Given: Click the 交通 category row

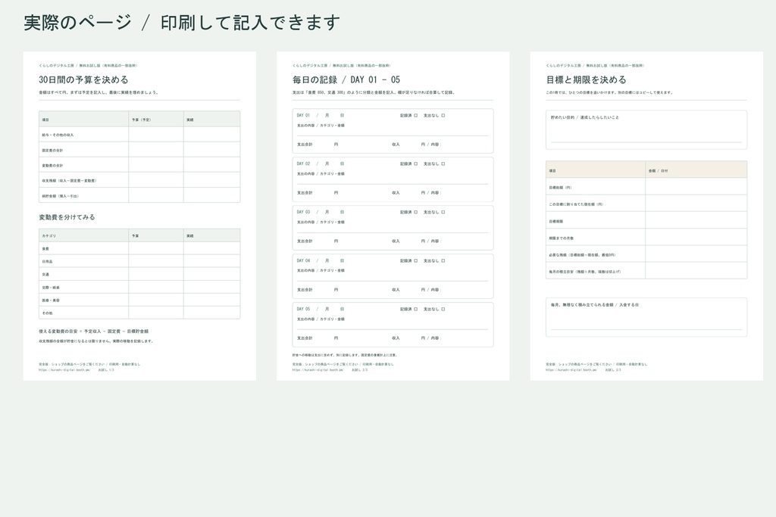Looking at the screenshot, I should pyautogui.click(x=139, y=274).
